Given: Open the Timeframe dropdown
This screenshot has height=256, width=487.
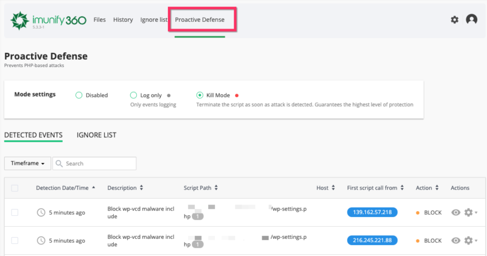Looking at the screenshot, I should tap(27, 163).
